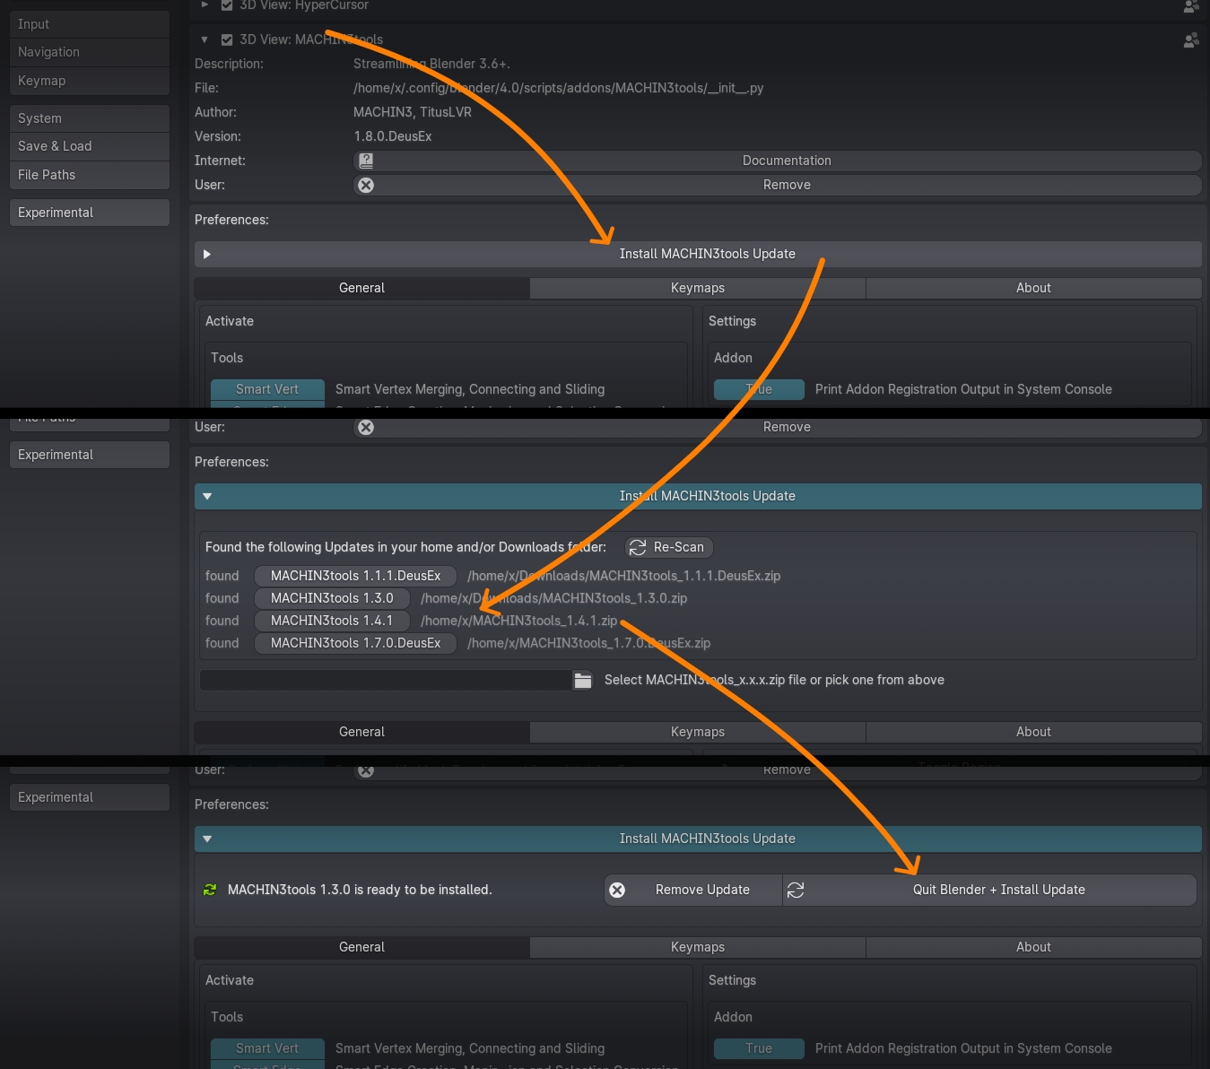Click the Found the following Updates message
The width and height of the screenshot is (1210, 1069).
[x=405, y=547]
